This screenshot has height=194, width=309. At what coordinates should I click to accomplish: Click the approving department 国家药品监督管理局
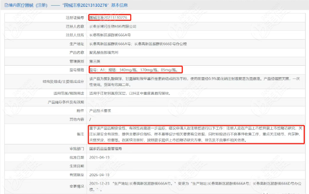pos(106,149)
